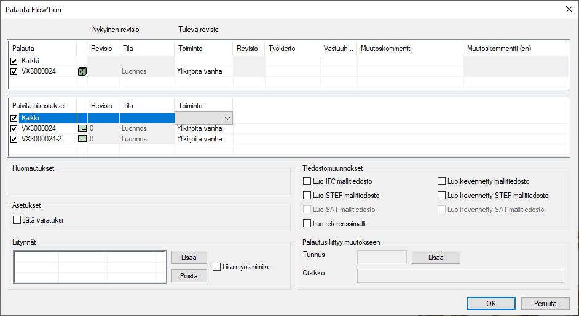Toggle the VX3000024-2 drawing checkbox
The image size is (579, 316).
point(14,139)
